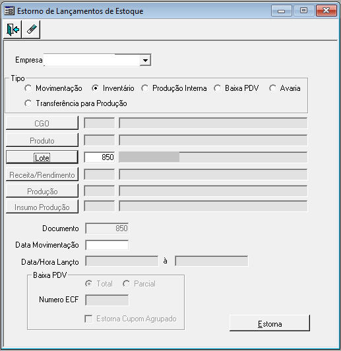Click the Data/Hora Lançto end field
Viewport: 341px width, 351px height.
pos(212,261)
